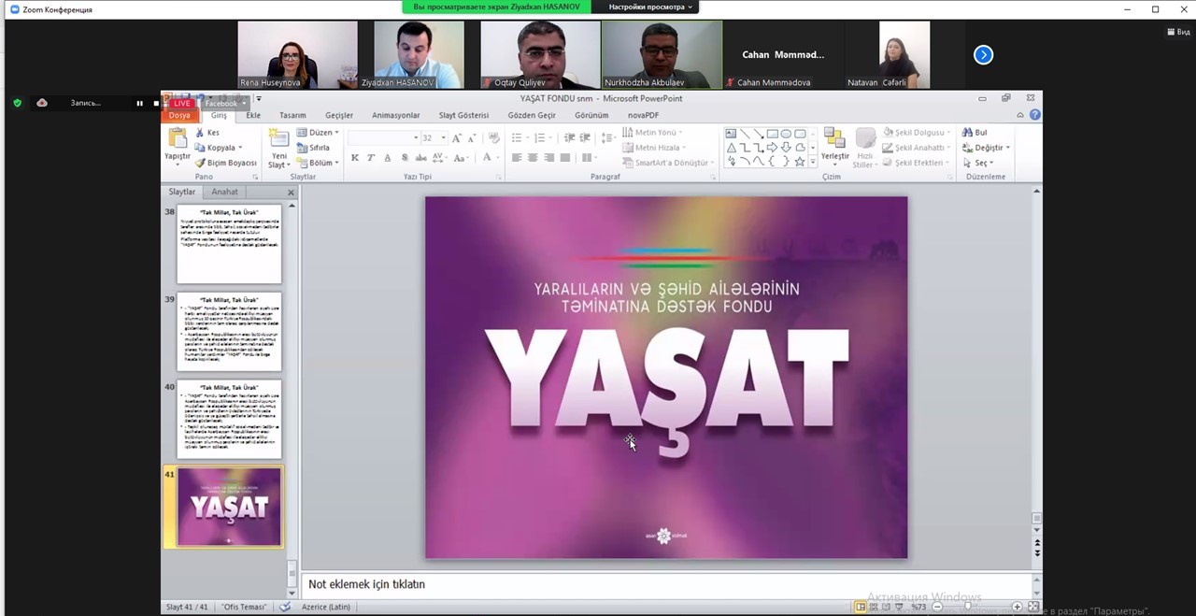
Task: Show next participants in Zoom gallery
Action: pyautogui.click(x=983, y=55)
